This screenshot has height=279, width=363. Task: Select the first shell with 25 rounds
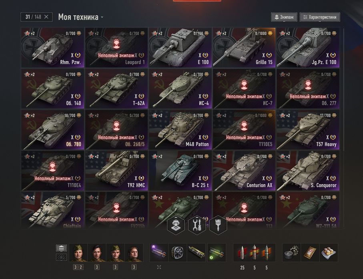242,252
